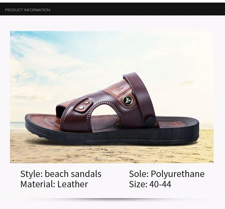Select the Material: Leather text
The height and width of the screenshot is (209, 225).
[x=54, y=184]
